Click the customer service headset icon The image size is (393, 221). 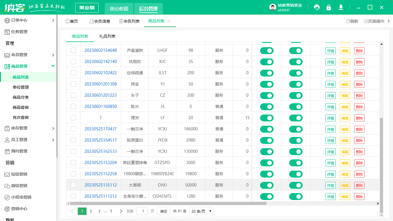316,7
